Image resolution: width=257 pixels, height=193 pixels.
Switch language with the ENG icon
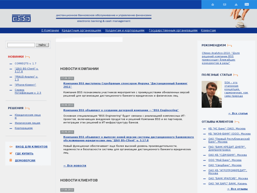pos(247,5)
